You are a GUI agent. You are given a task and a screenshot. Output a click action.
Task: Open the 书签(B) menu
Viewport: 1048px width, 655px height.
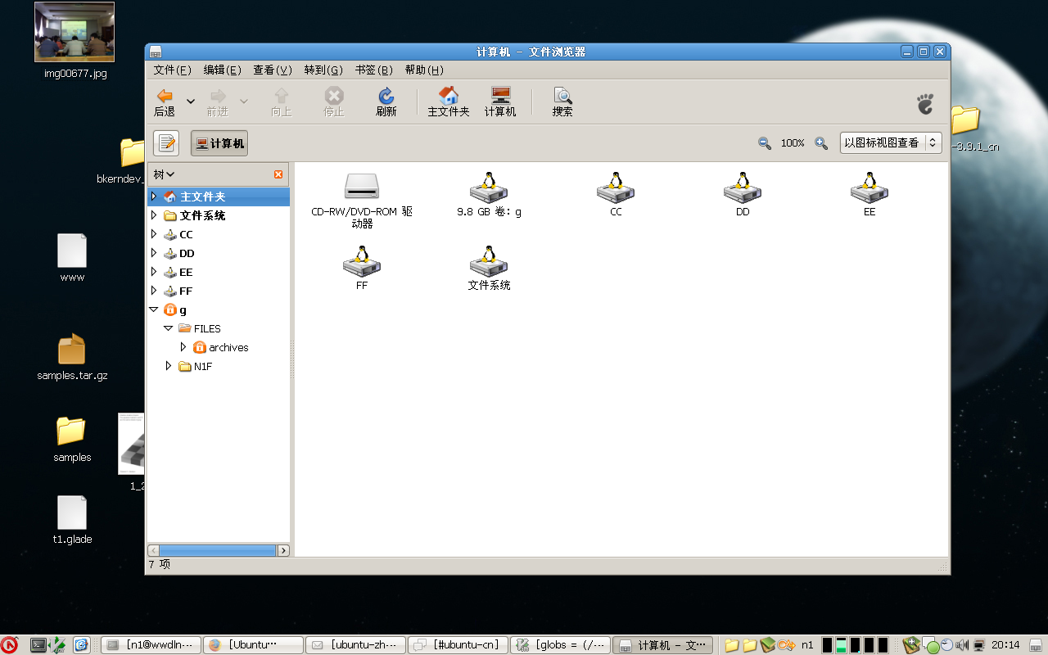(x=374, y=70)
